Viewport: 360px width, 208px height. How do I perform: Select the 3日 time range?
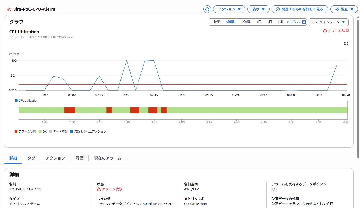pyautogui.click(x=269, y=22)
